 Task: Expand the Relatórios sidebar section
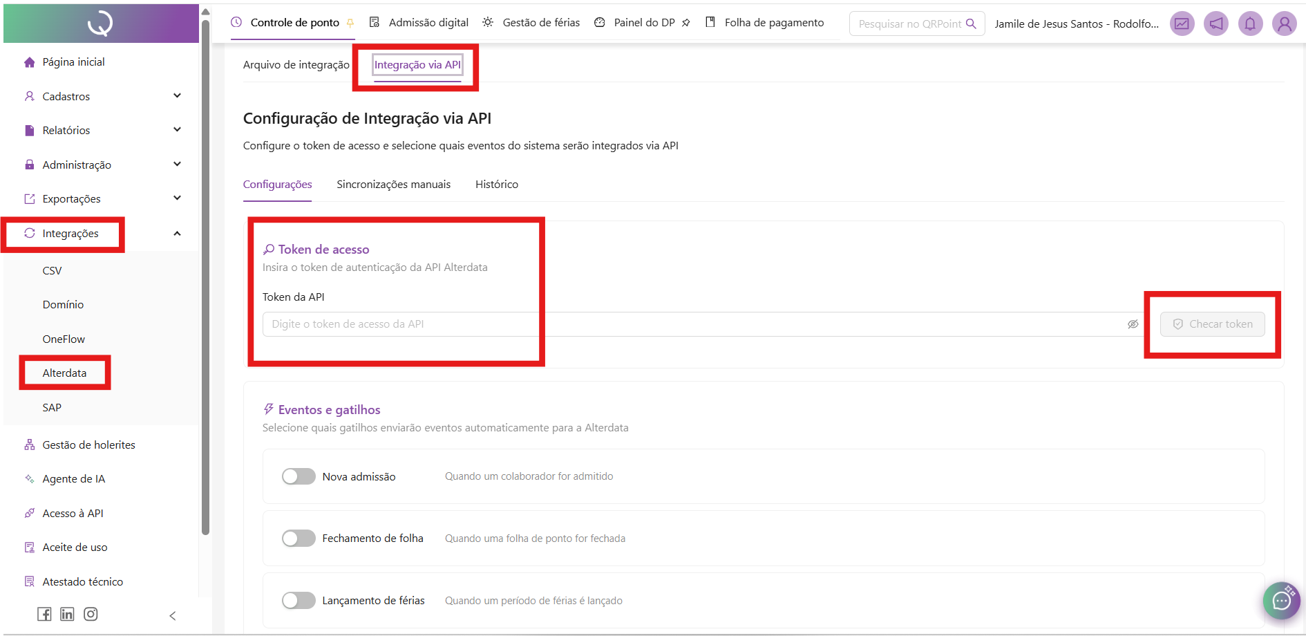(177, 130)
